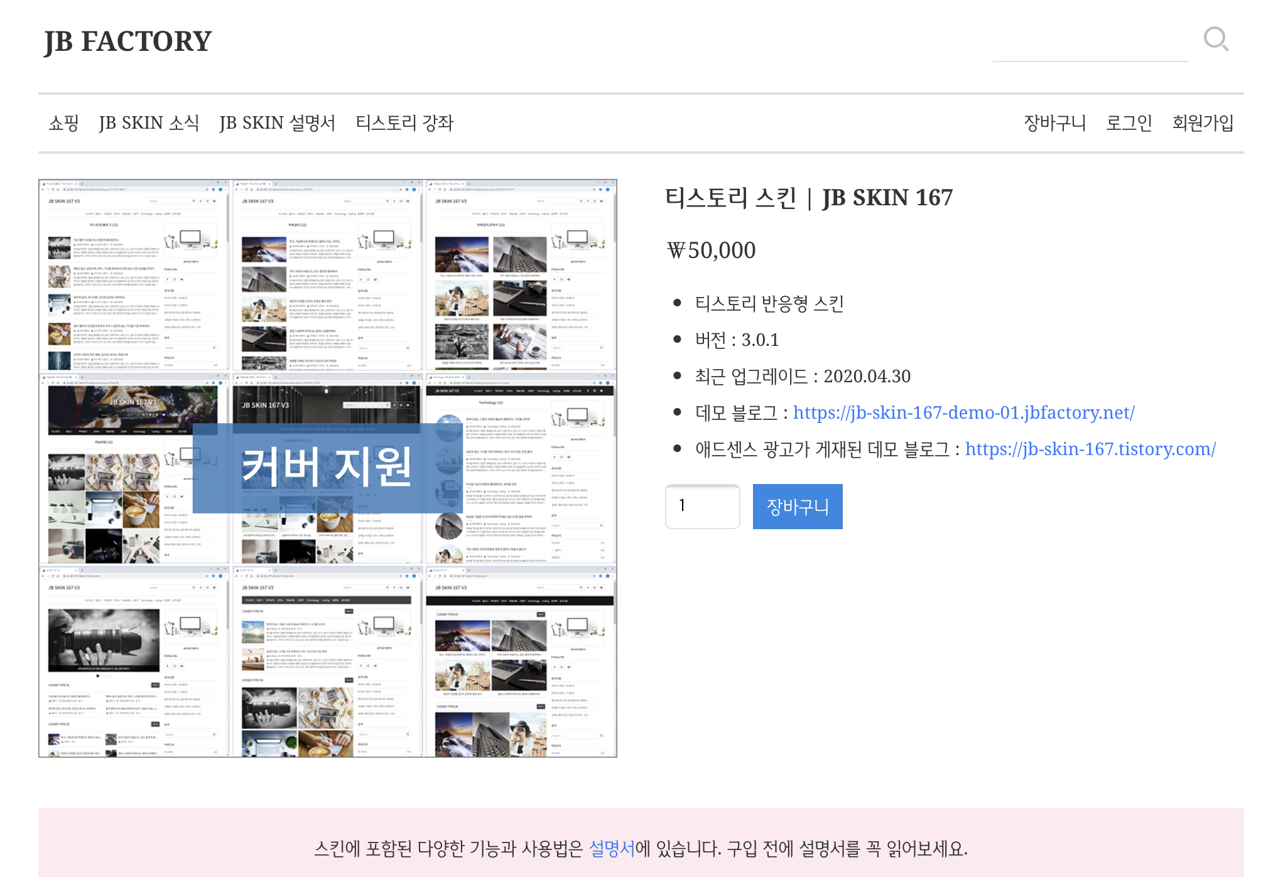Viewport: 1278px width, 877px height.
Task: Click the product title 티스토리 스킨 JB SKIN 167
Action: [808, 198]
